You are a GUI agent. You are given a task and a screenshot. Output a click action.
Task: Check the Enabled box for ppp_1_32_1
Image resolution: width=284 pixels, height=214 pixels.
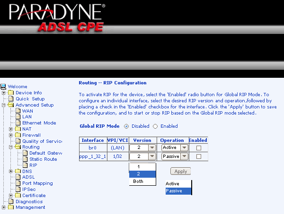(x=199, y=156)
